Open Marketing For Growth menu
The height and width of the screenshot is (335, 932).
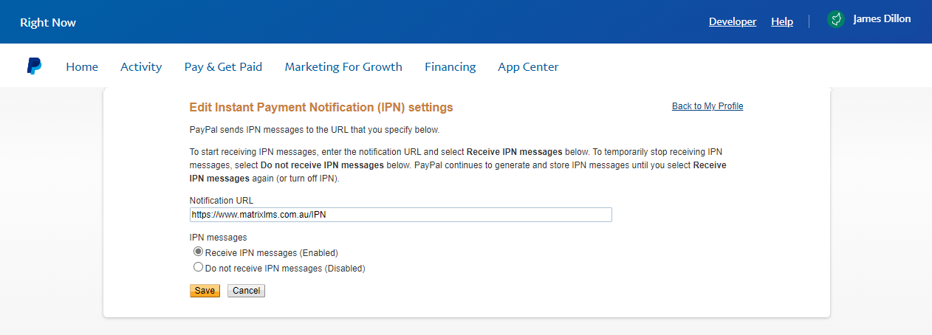[x=343, y=66]
